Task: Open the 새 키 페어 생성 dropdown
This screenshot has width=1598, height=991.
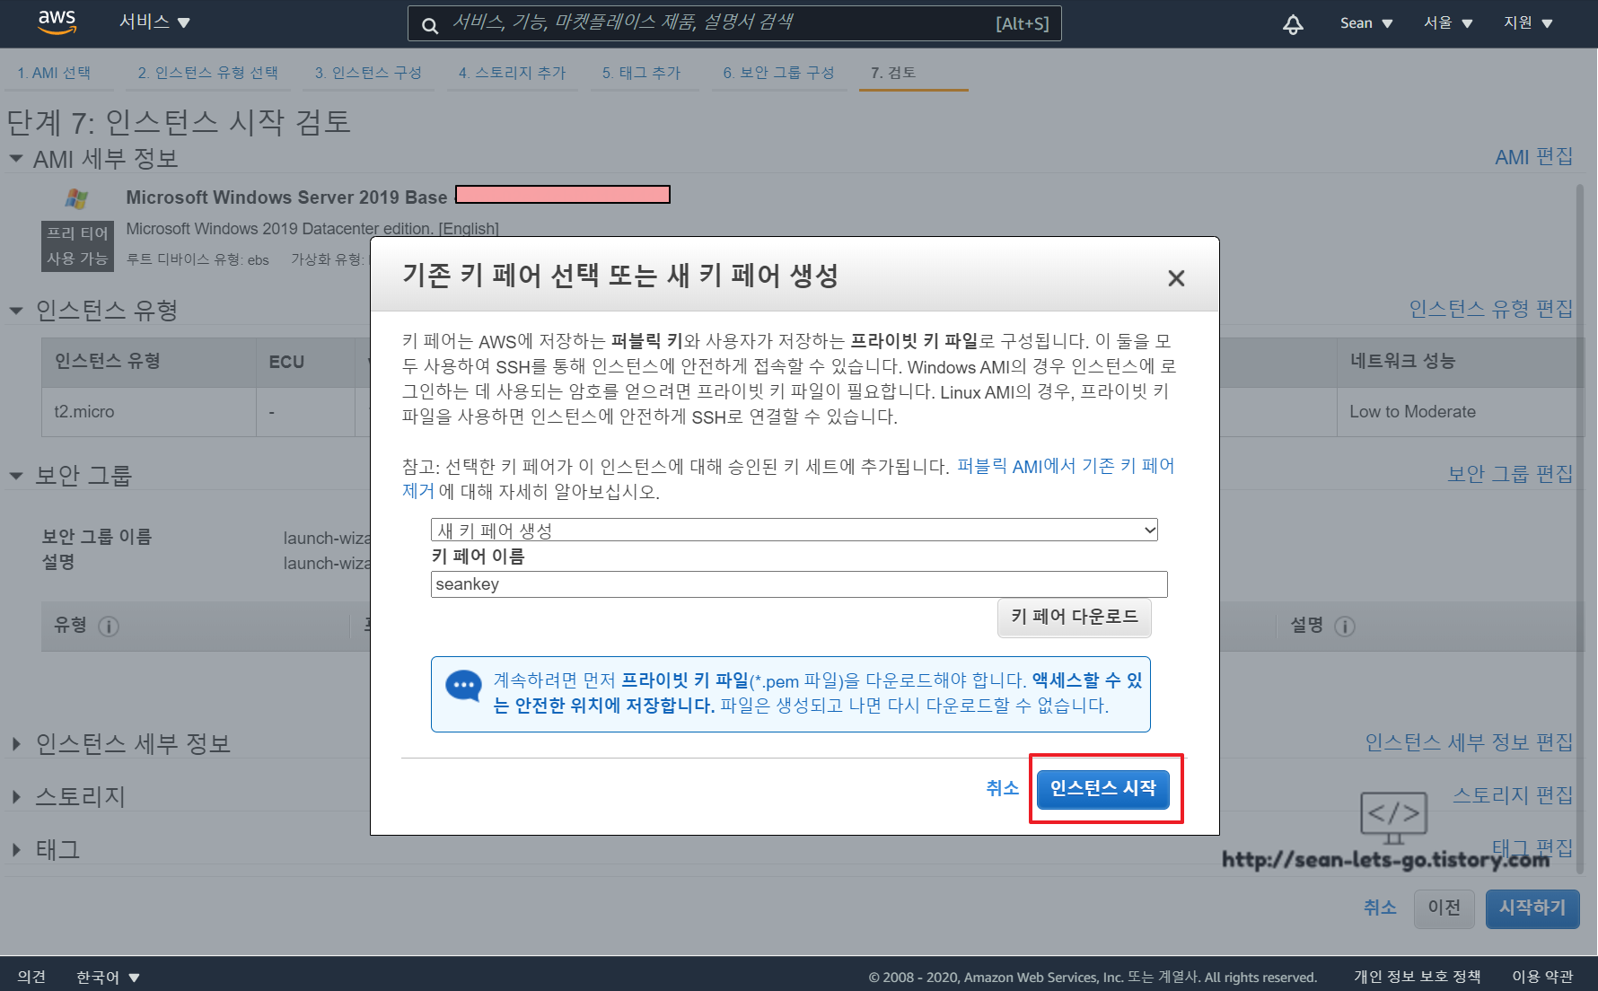Action: (795, 530)
